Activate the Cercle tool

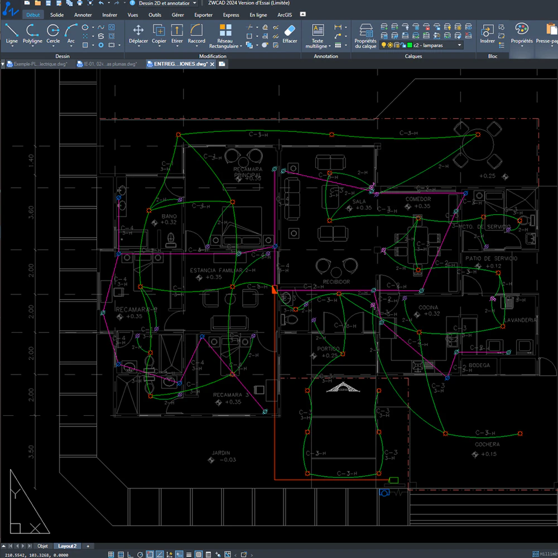tap(53, 34)
